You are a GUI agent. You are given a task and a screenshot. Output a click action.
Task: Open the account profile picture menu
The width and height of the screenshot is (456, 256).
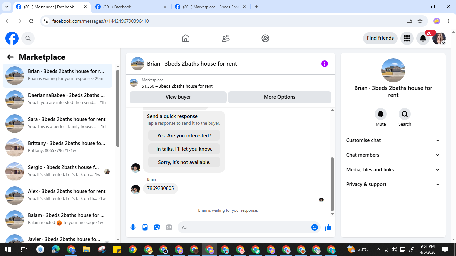[x=439, y=38]
